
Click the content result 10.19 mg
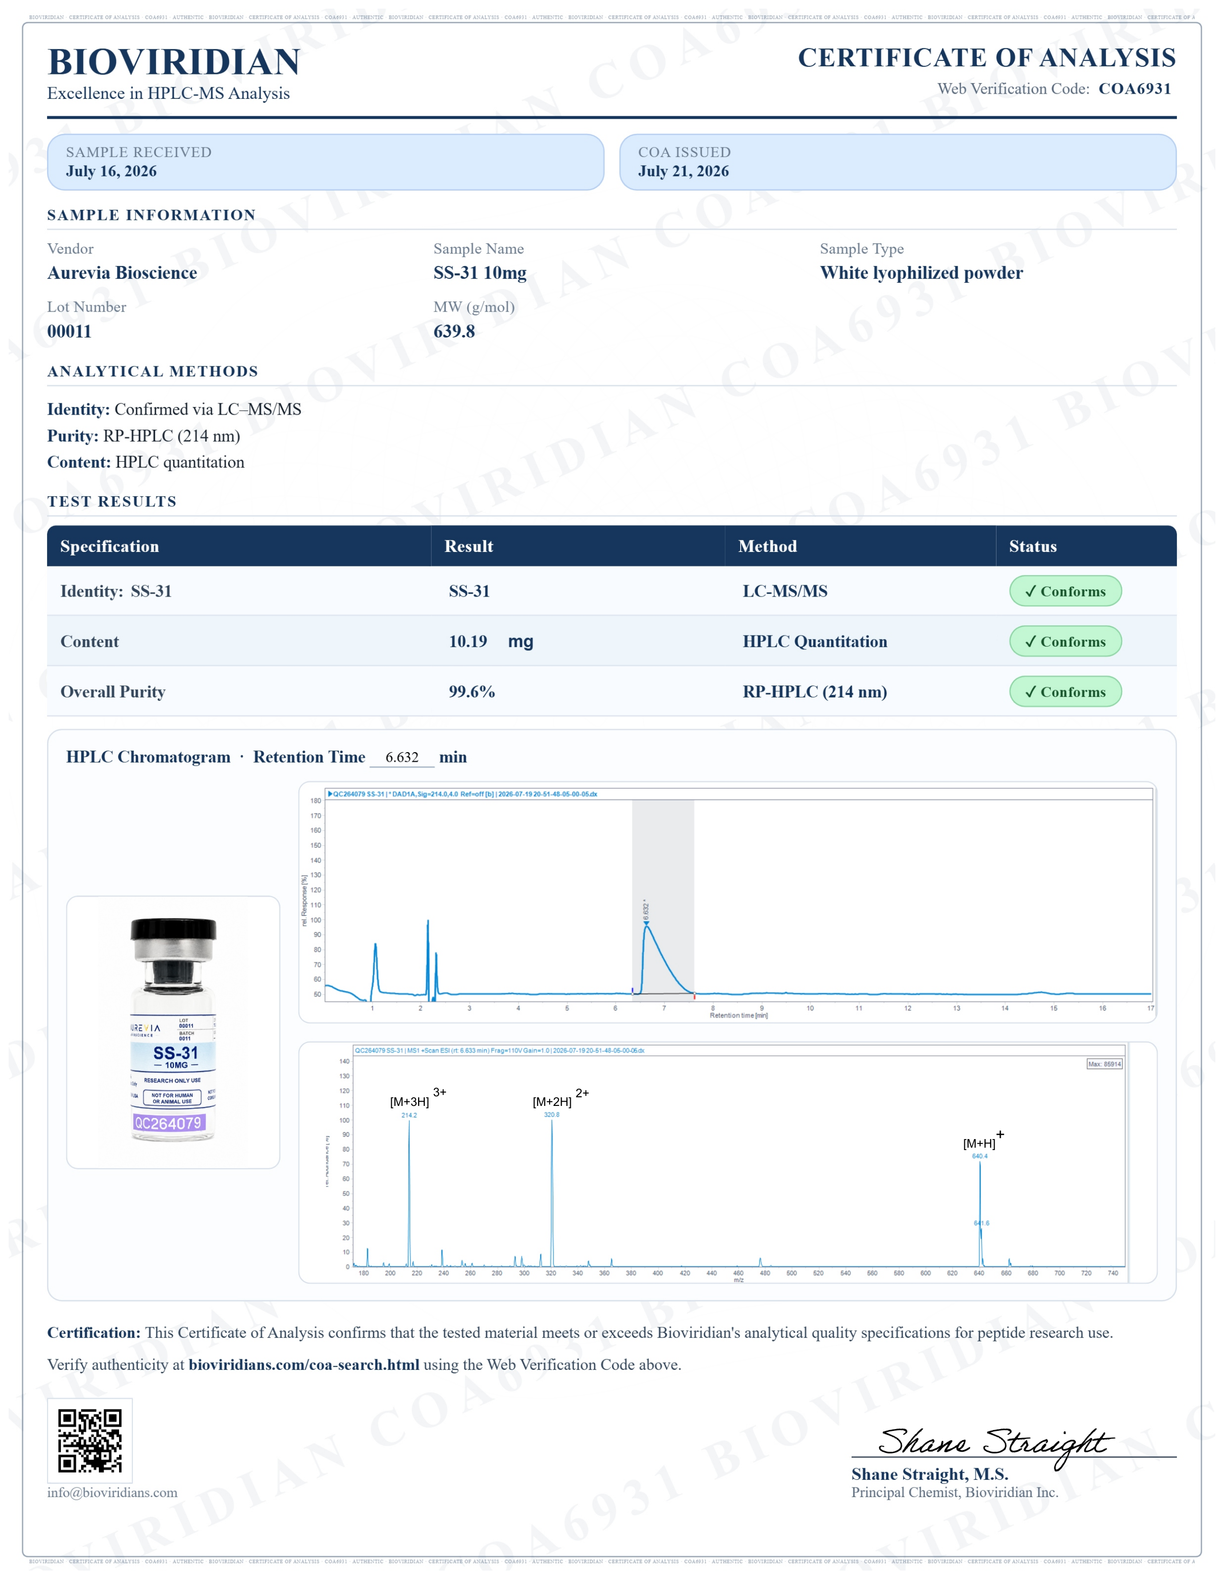click(491, 641)
